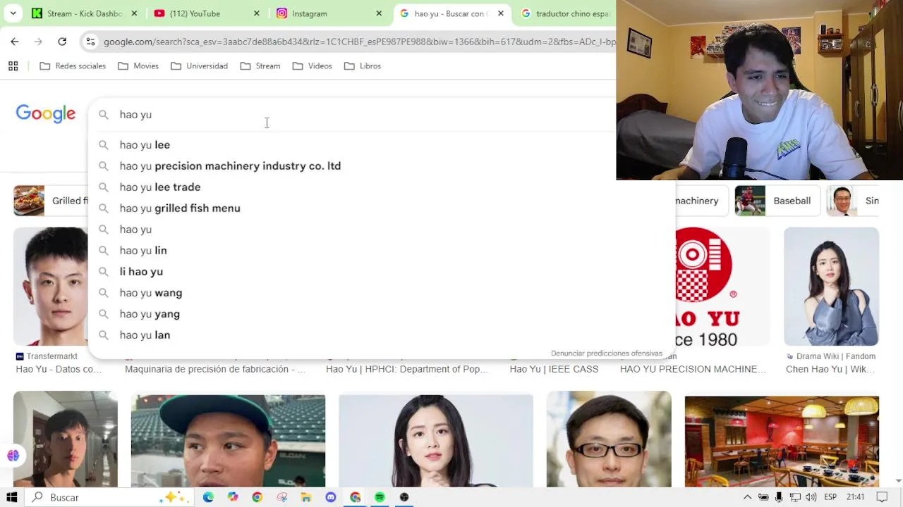Select suggestion hao yu lan
The height and width of the screenshot is (507, 903).
(x=382, y=335)
